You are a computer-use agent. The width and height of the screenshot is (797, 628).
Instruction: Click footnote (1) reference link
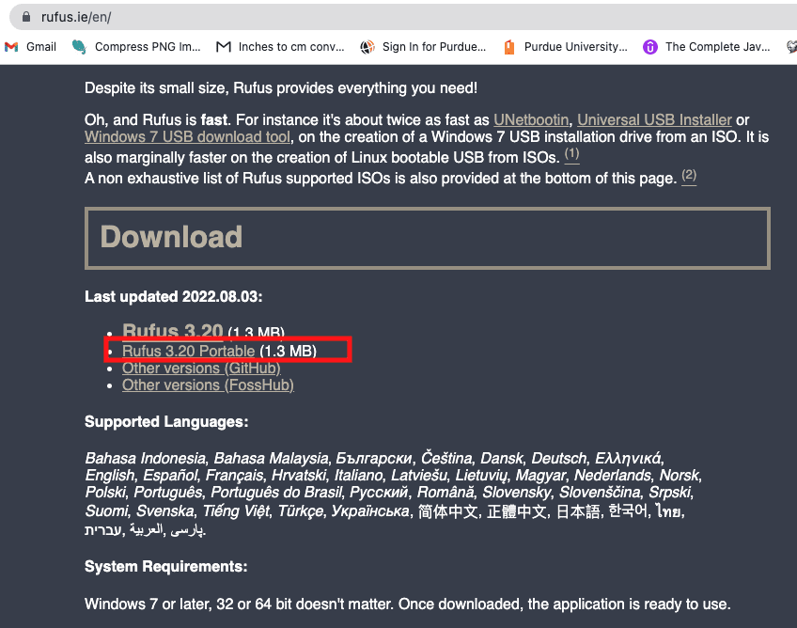click(571, 154)
